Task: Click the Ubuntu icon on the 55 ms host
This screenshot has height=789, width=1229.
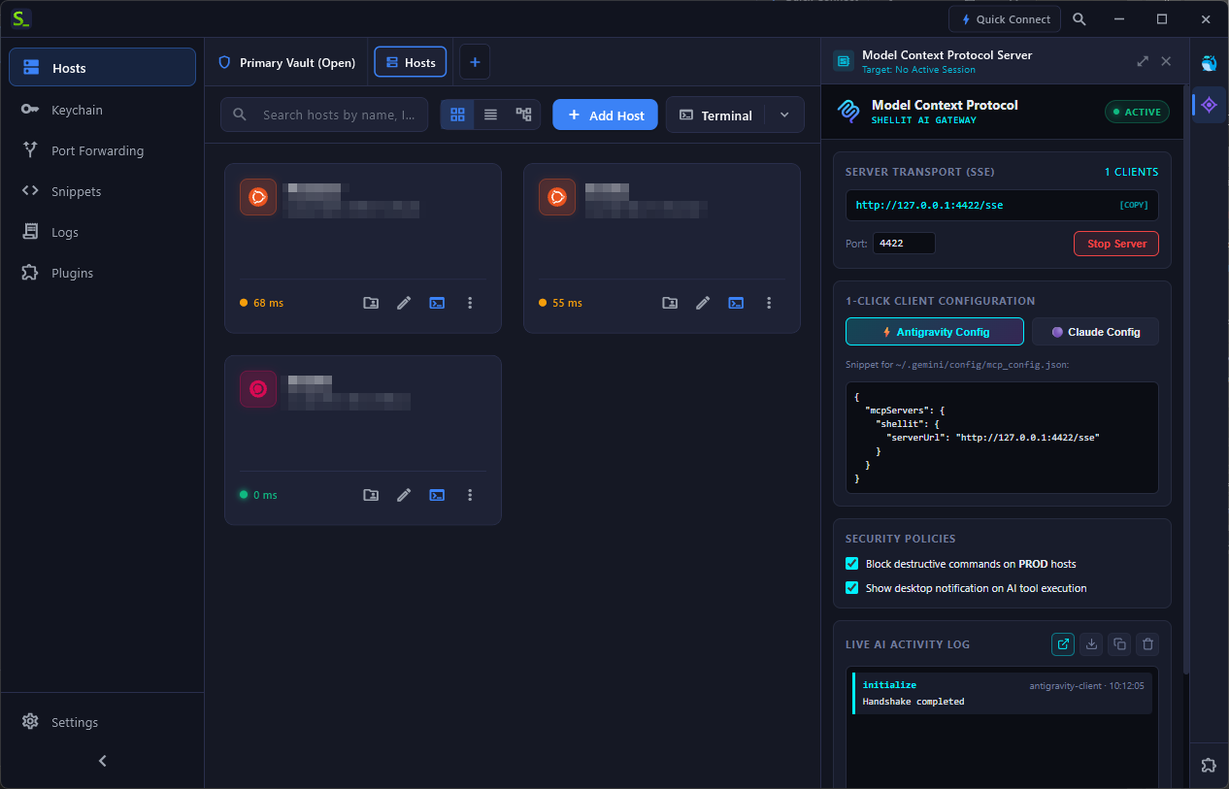Action: tap(557, 197)
